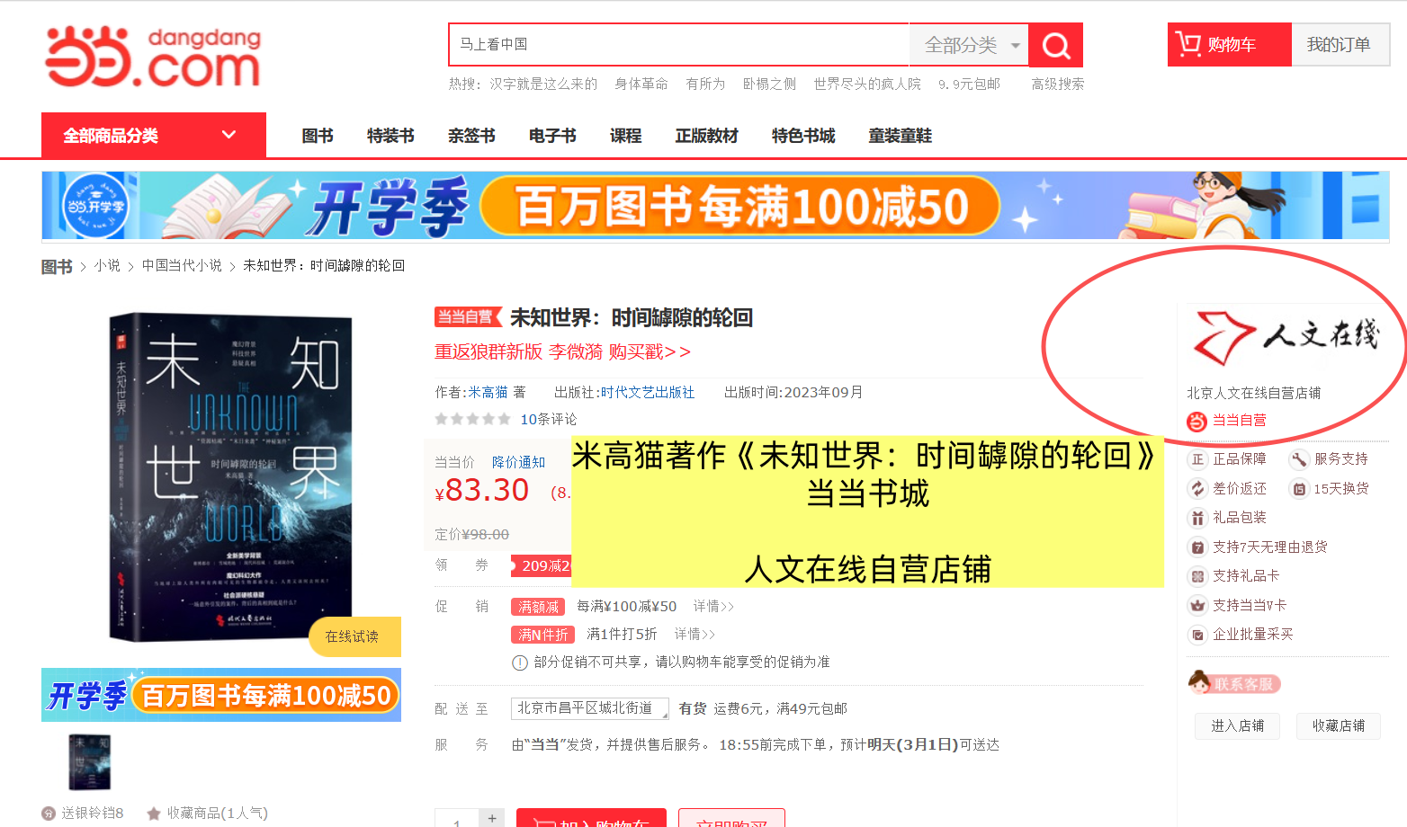
Task: Select the small book cover thumbnail
Action: (90, 762)
